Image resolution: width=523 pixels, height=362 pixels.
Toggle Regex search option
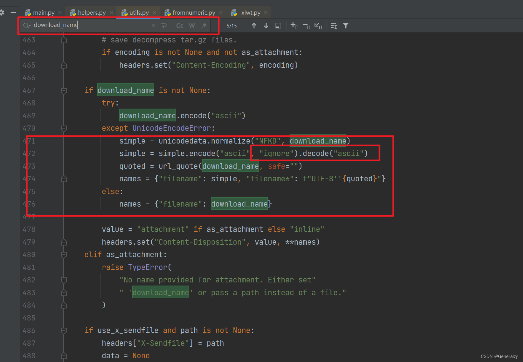204,26
